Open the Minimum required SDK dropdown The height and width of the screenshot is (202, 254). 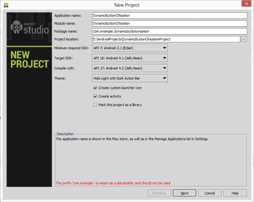tap(130, 48)
